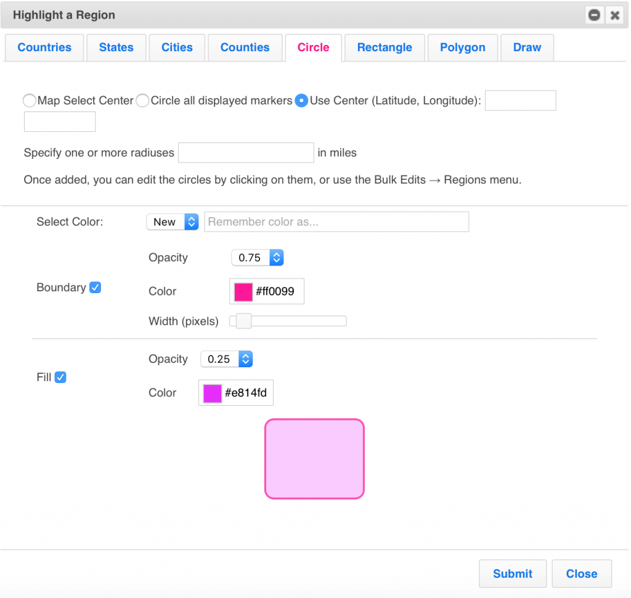Open the Polygon tab
The width and height of the screenshot is (631, 598).
tap(462, 47)
